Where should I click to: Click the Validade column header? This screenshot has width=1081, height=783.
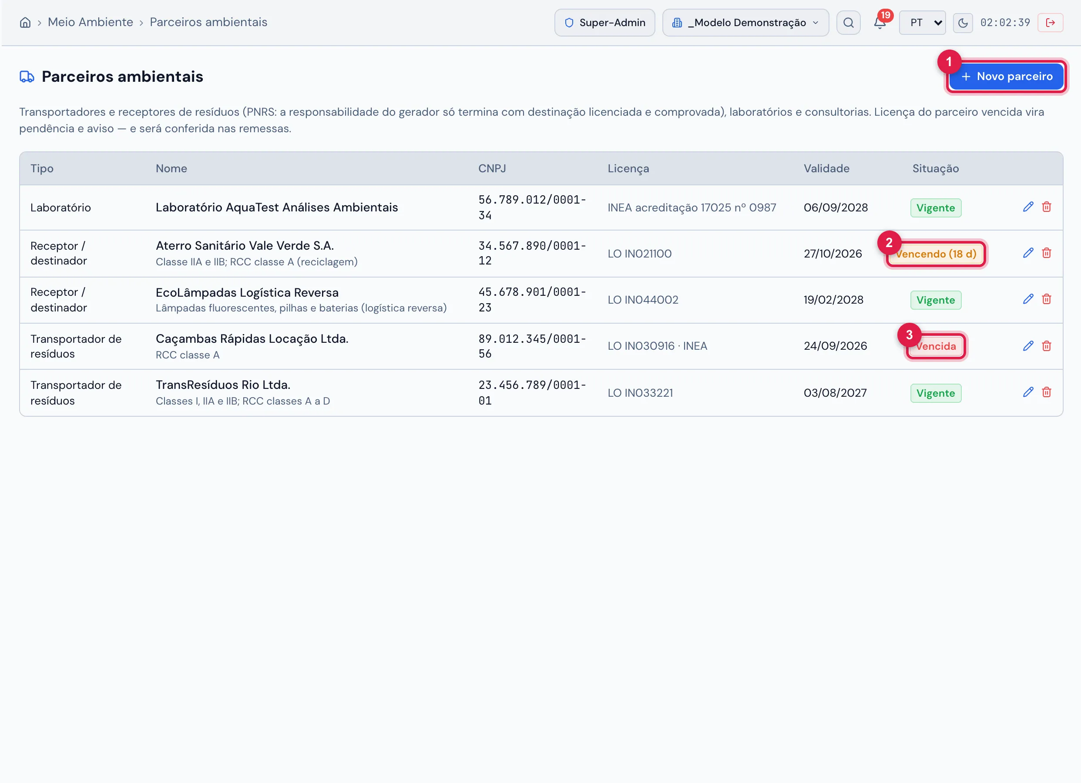[826, 168]
